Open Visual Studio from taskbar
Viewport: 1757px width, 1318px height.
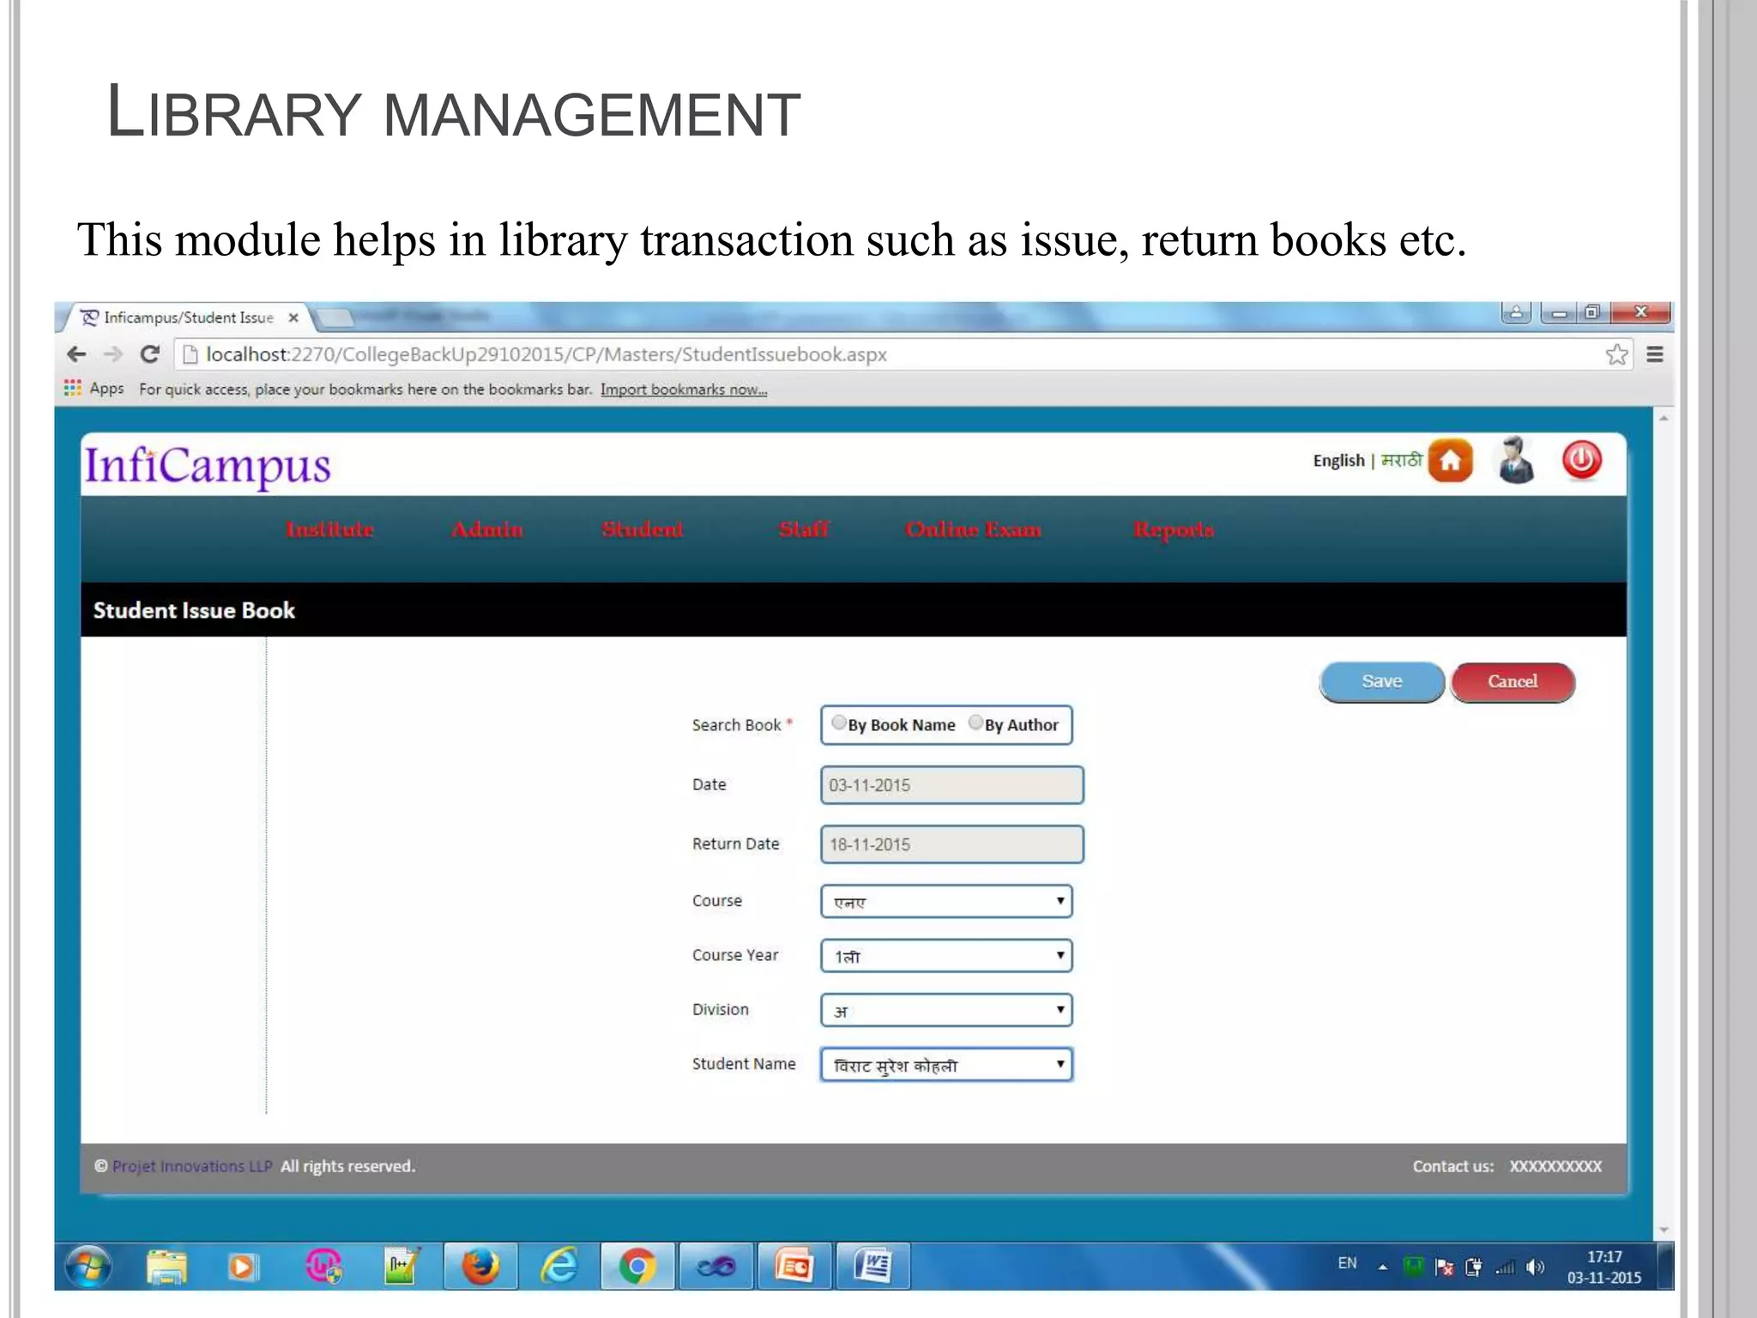tap(715, 1267)
